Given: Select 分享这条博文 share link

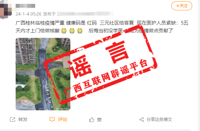Looking at the screenshot, I should [159, 119].
